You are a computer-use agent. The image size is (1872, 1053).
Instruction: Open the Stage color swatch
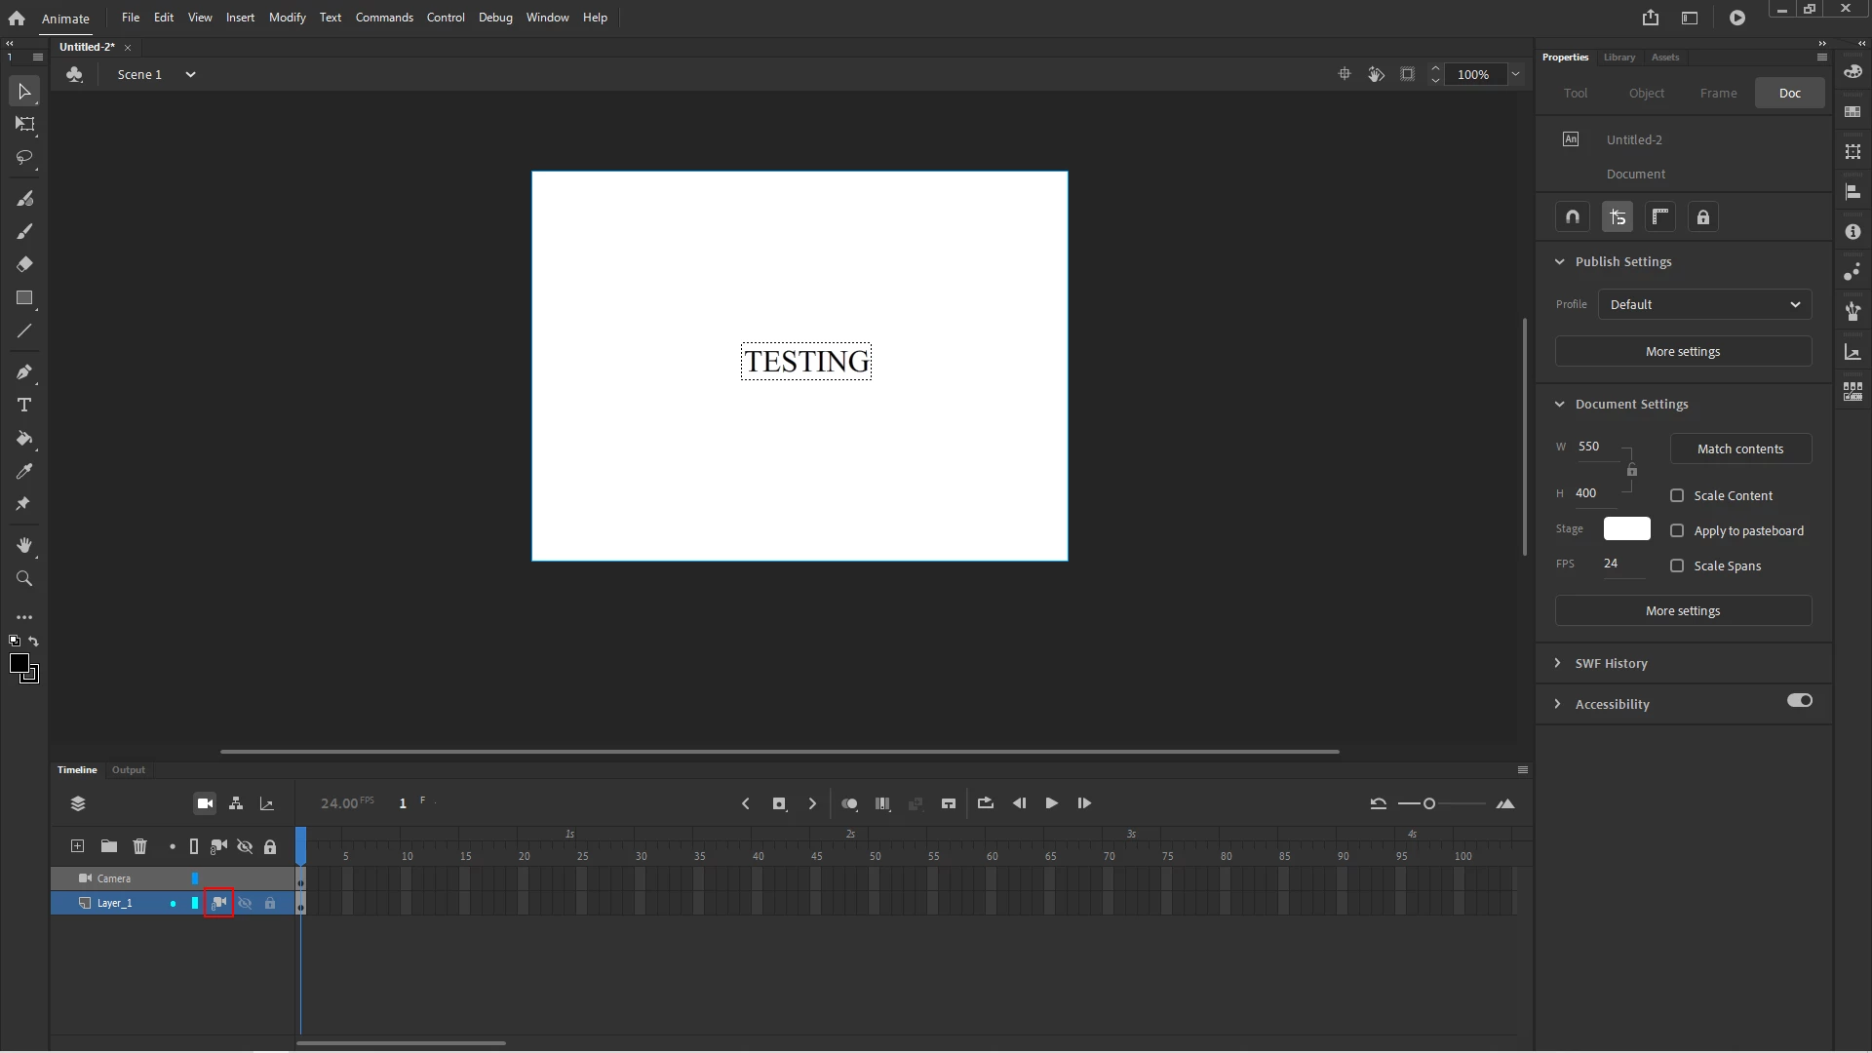(1626, 528)
